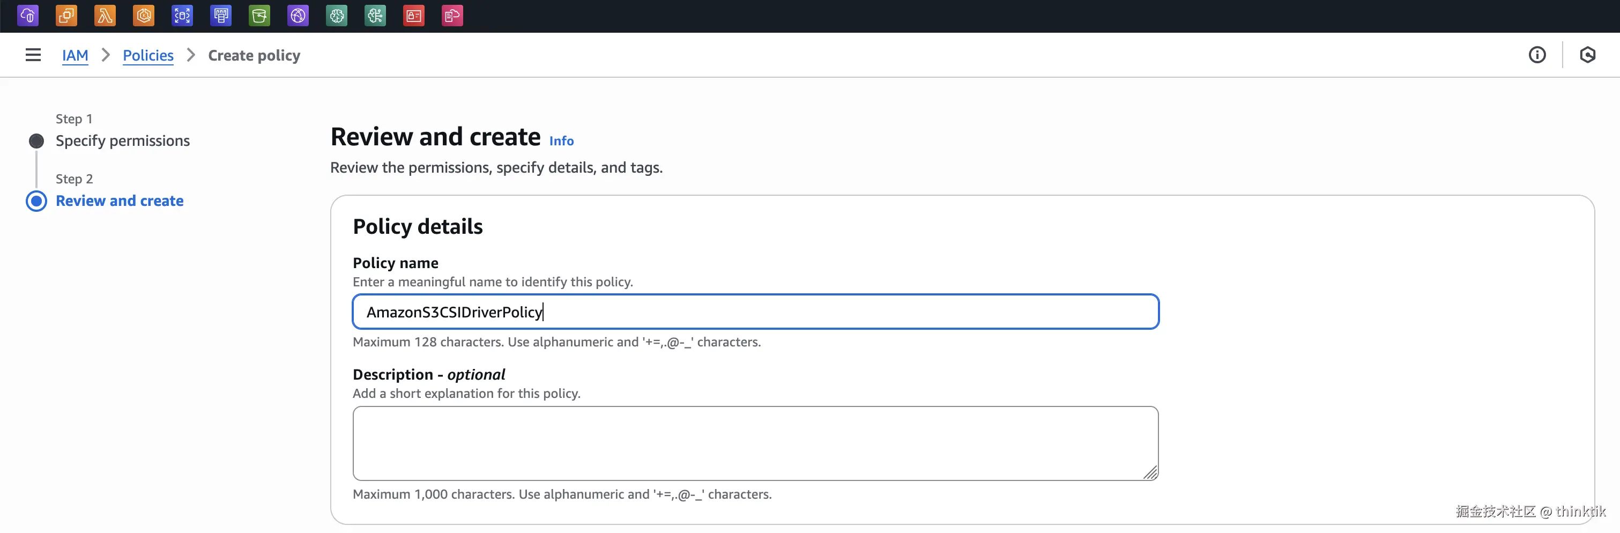Open the EKS Kubernetes shortcut icon
Screen dimensions: 1620x533
click(x=144, y=16)
